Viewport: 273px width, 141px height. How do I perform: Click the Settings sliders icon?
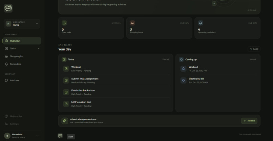(6, 124)
